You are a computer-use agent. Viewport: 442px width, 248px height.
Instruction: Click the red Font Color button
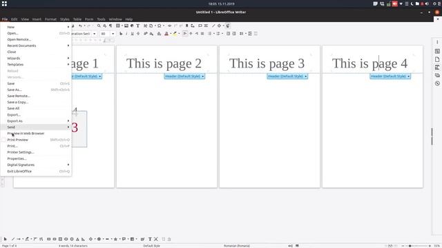coord(166,34)
